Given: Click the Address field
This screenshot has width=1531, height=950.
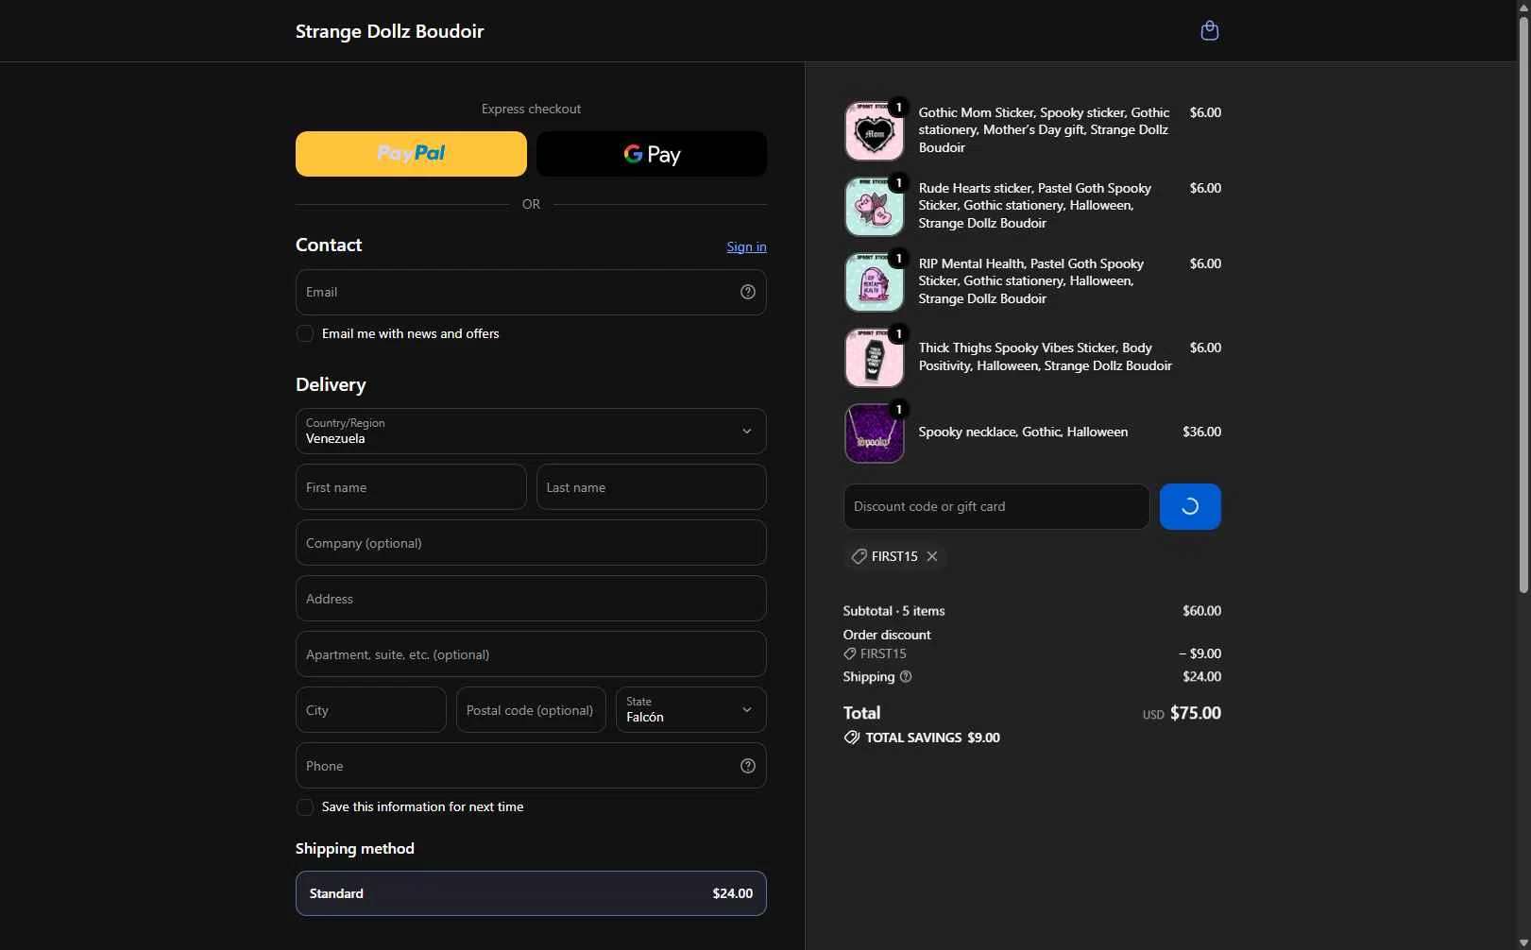Looking at the screenshot, I should 531,599.
